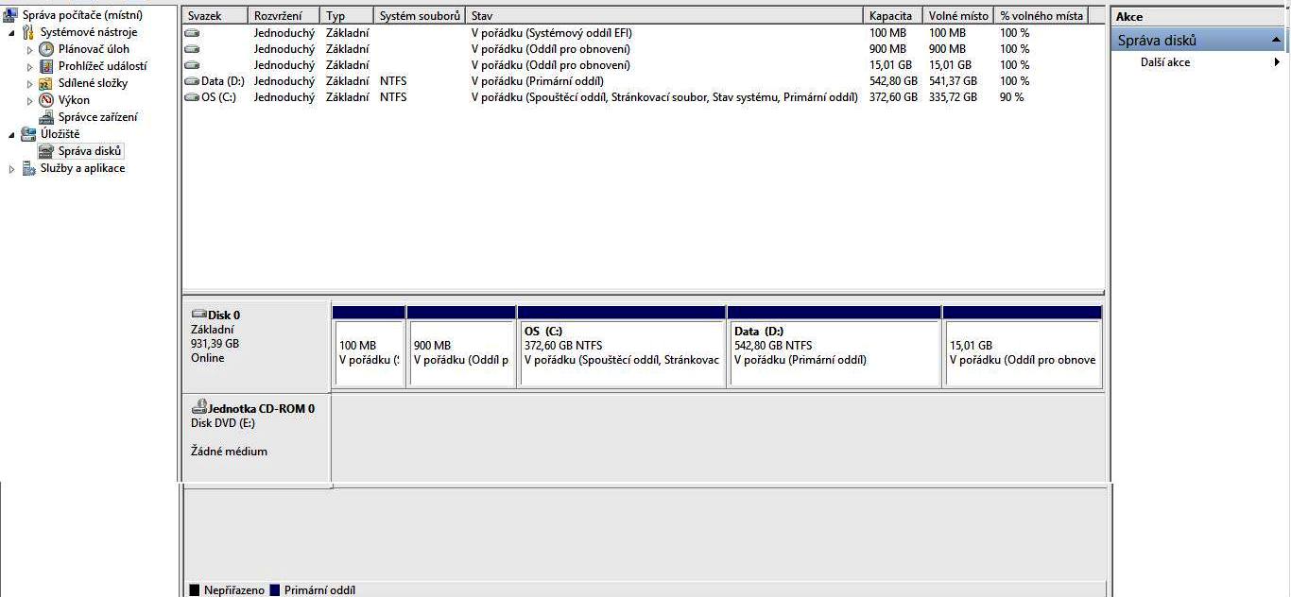1291x597 pixels.
Task: Expand the Sdílené složky node
Action: point(30,83)
